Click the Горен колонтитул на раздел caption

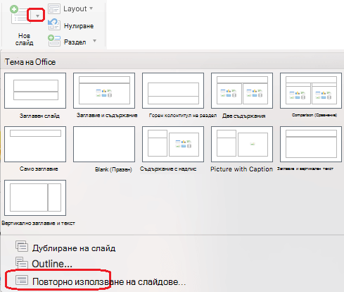click(x=183, y=116)
